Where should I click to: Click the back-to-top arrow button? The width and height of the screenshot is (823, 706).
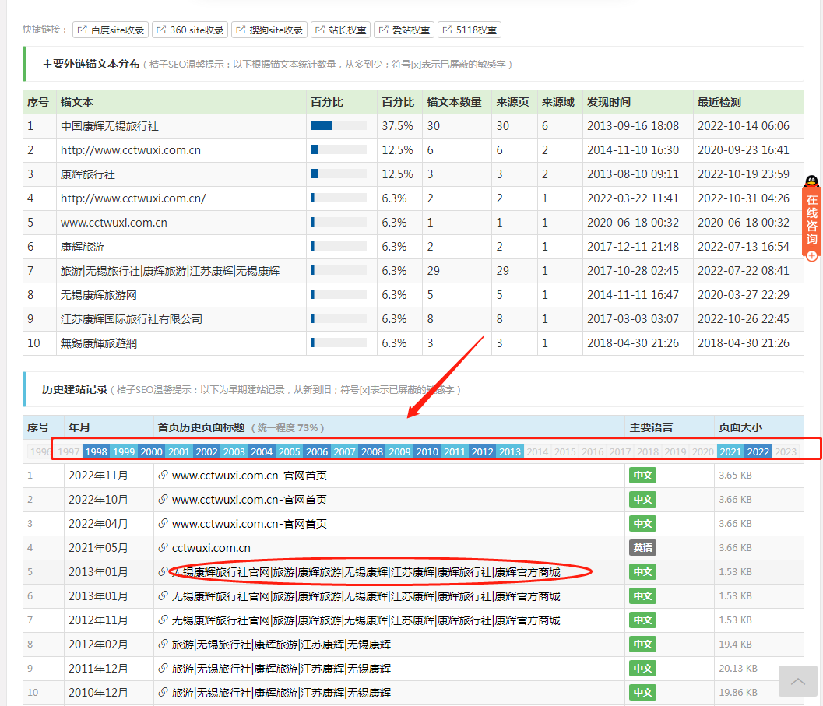(x=797, y=681)
